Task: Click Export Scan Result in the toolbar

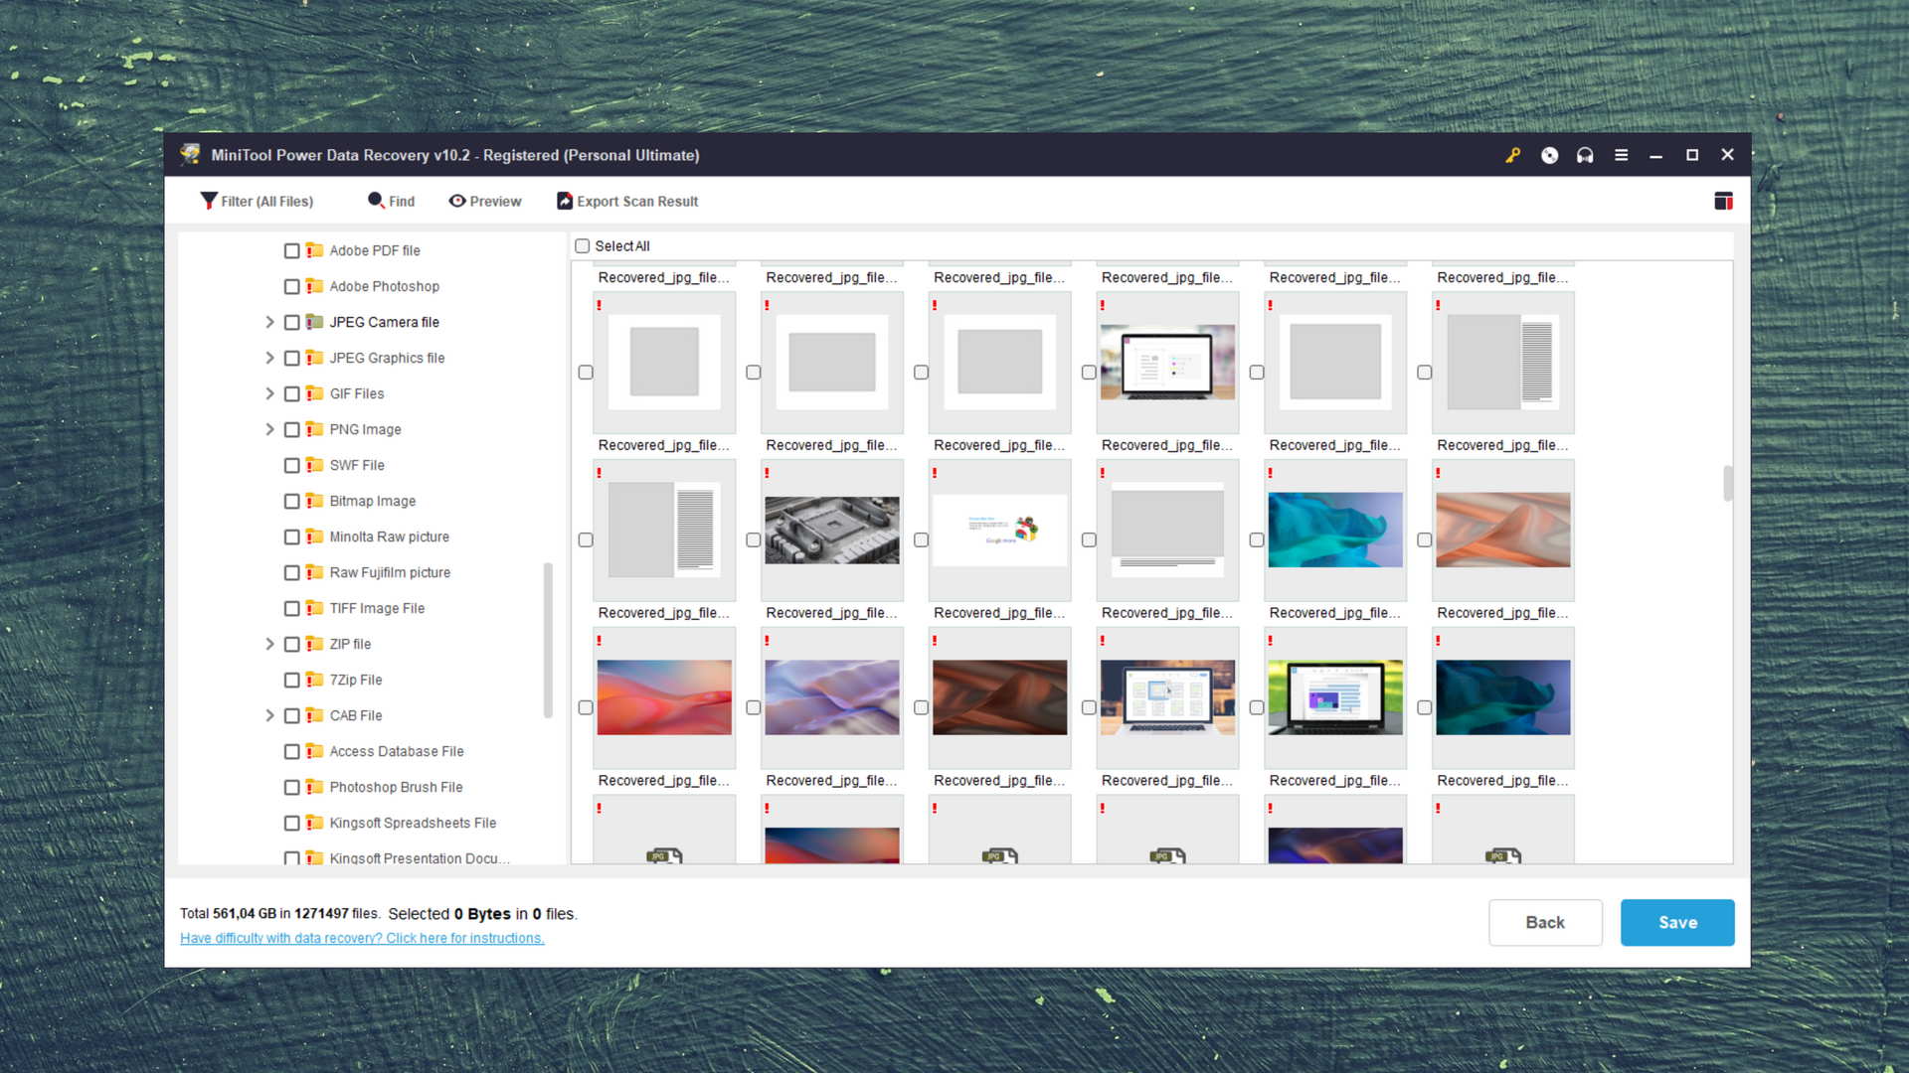Action: point(626,201)
